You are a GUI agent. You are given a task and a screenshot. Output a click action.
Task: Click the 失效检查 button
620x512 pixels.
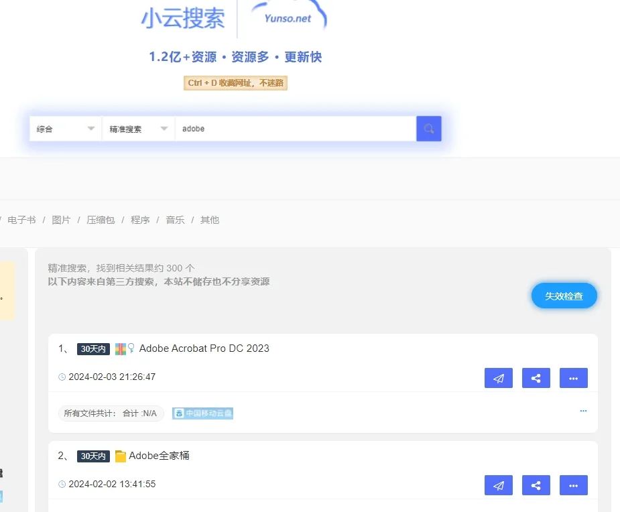pos(564,296)
